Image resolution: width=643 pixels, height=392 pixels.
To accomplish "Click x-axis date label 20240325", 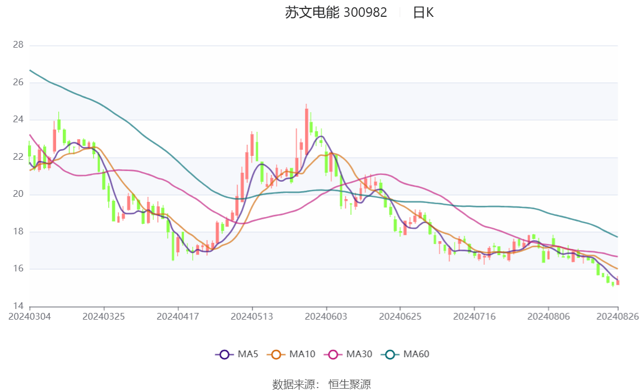I will tap(104, 316).
